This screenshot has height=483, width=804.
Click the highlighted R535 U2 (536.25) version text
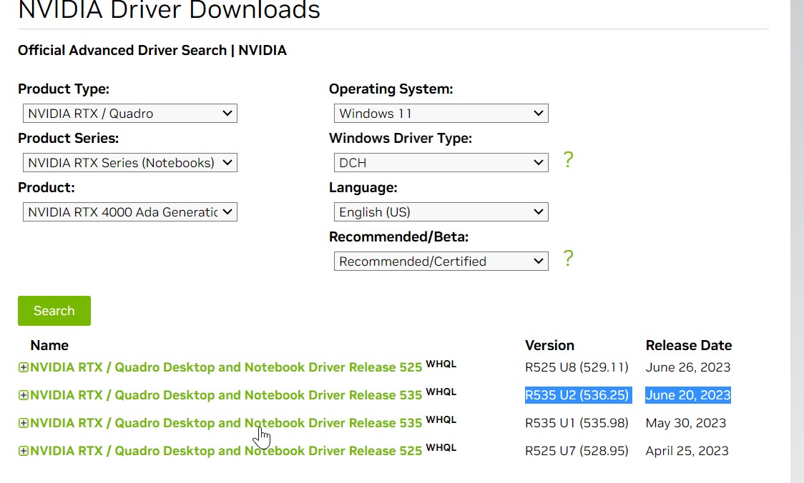[x=577, y=395]
